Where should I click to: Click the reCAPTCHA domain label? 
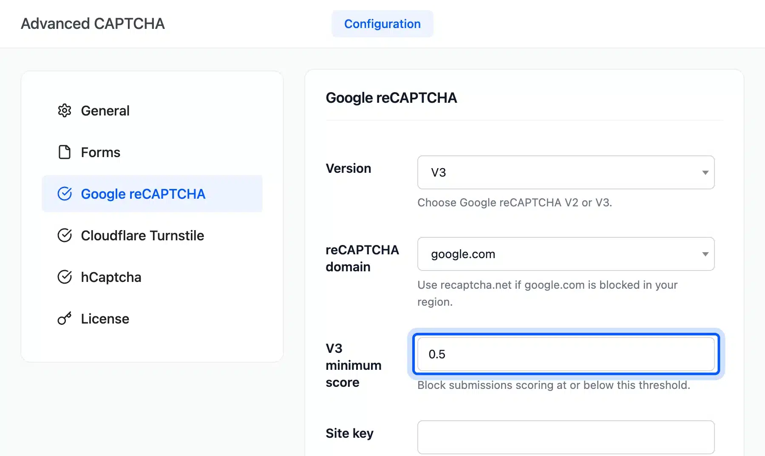click(x=362, y=258)
